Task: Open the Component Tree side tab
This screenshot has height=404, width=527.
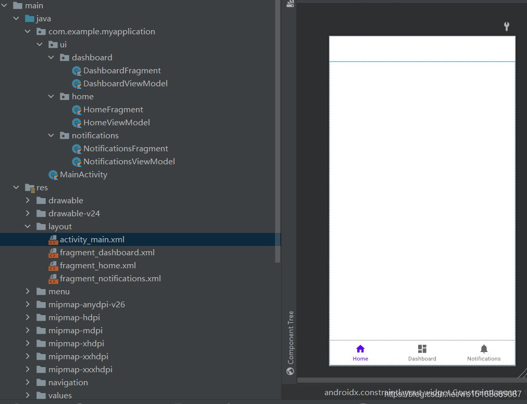Action: coord(291,337)
